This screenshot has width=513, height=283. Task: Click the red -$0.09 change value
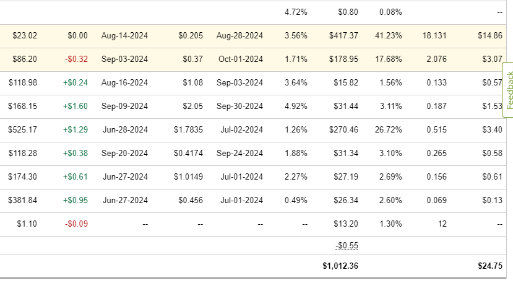(75, 224)
